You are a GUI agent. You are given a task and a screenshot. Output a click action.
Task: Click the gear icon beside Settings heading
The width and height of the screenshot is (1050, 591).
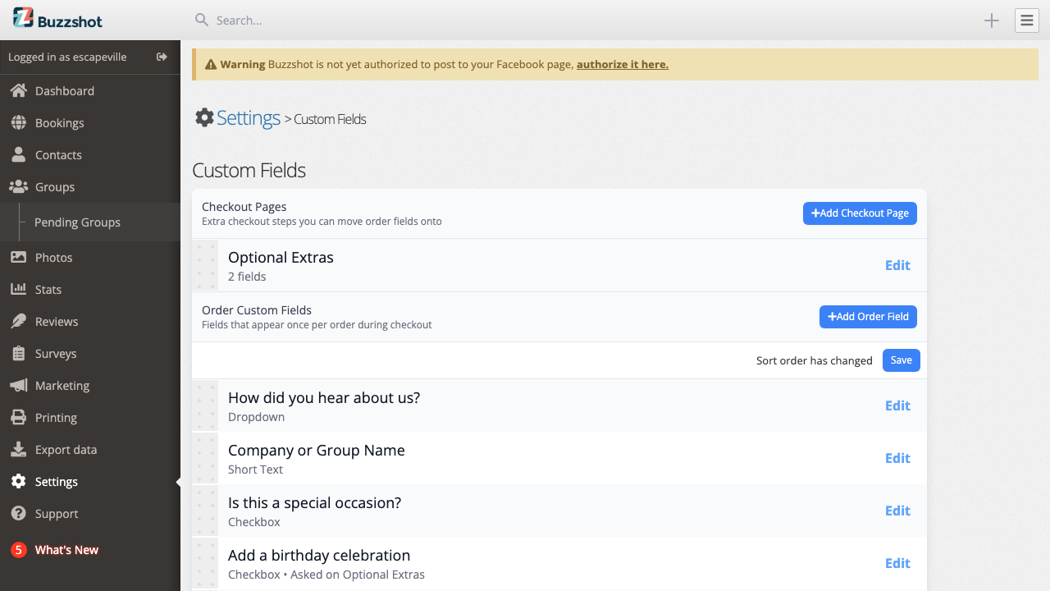coord(204,117)
